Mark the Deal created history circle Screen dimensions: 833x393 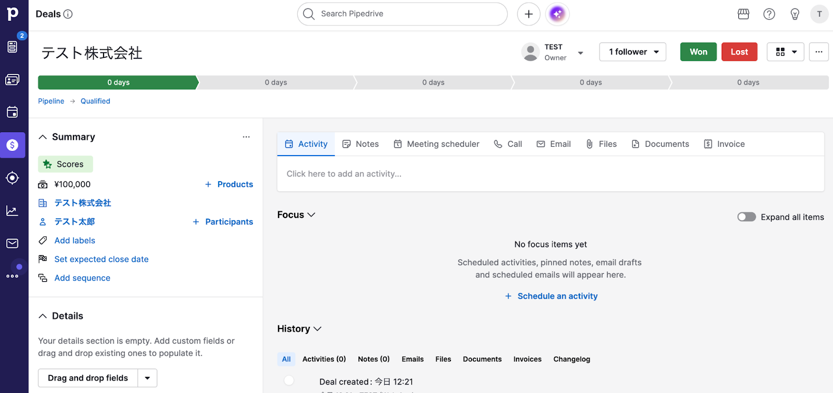(289, 381)
